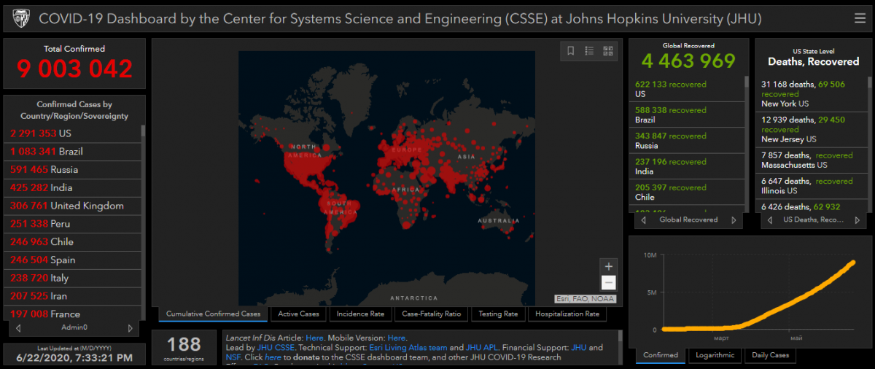Click '205 397 recovered' Chile entry
Viewport: 875px width, 369px height.
click(687, 193)
